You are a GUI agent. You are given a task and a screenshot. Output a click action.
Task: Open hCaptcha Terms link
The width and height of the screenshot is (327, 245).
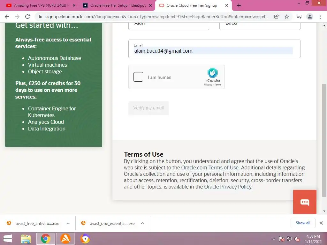[218, 85]
